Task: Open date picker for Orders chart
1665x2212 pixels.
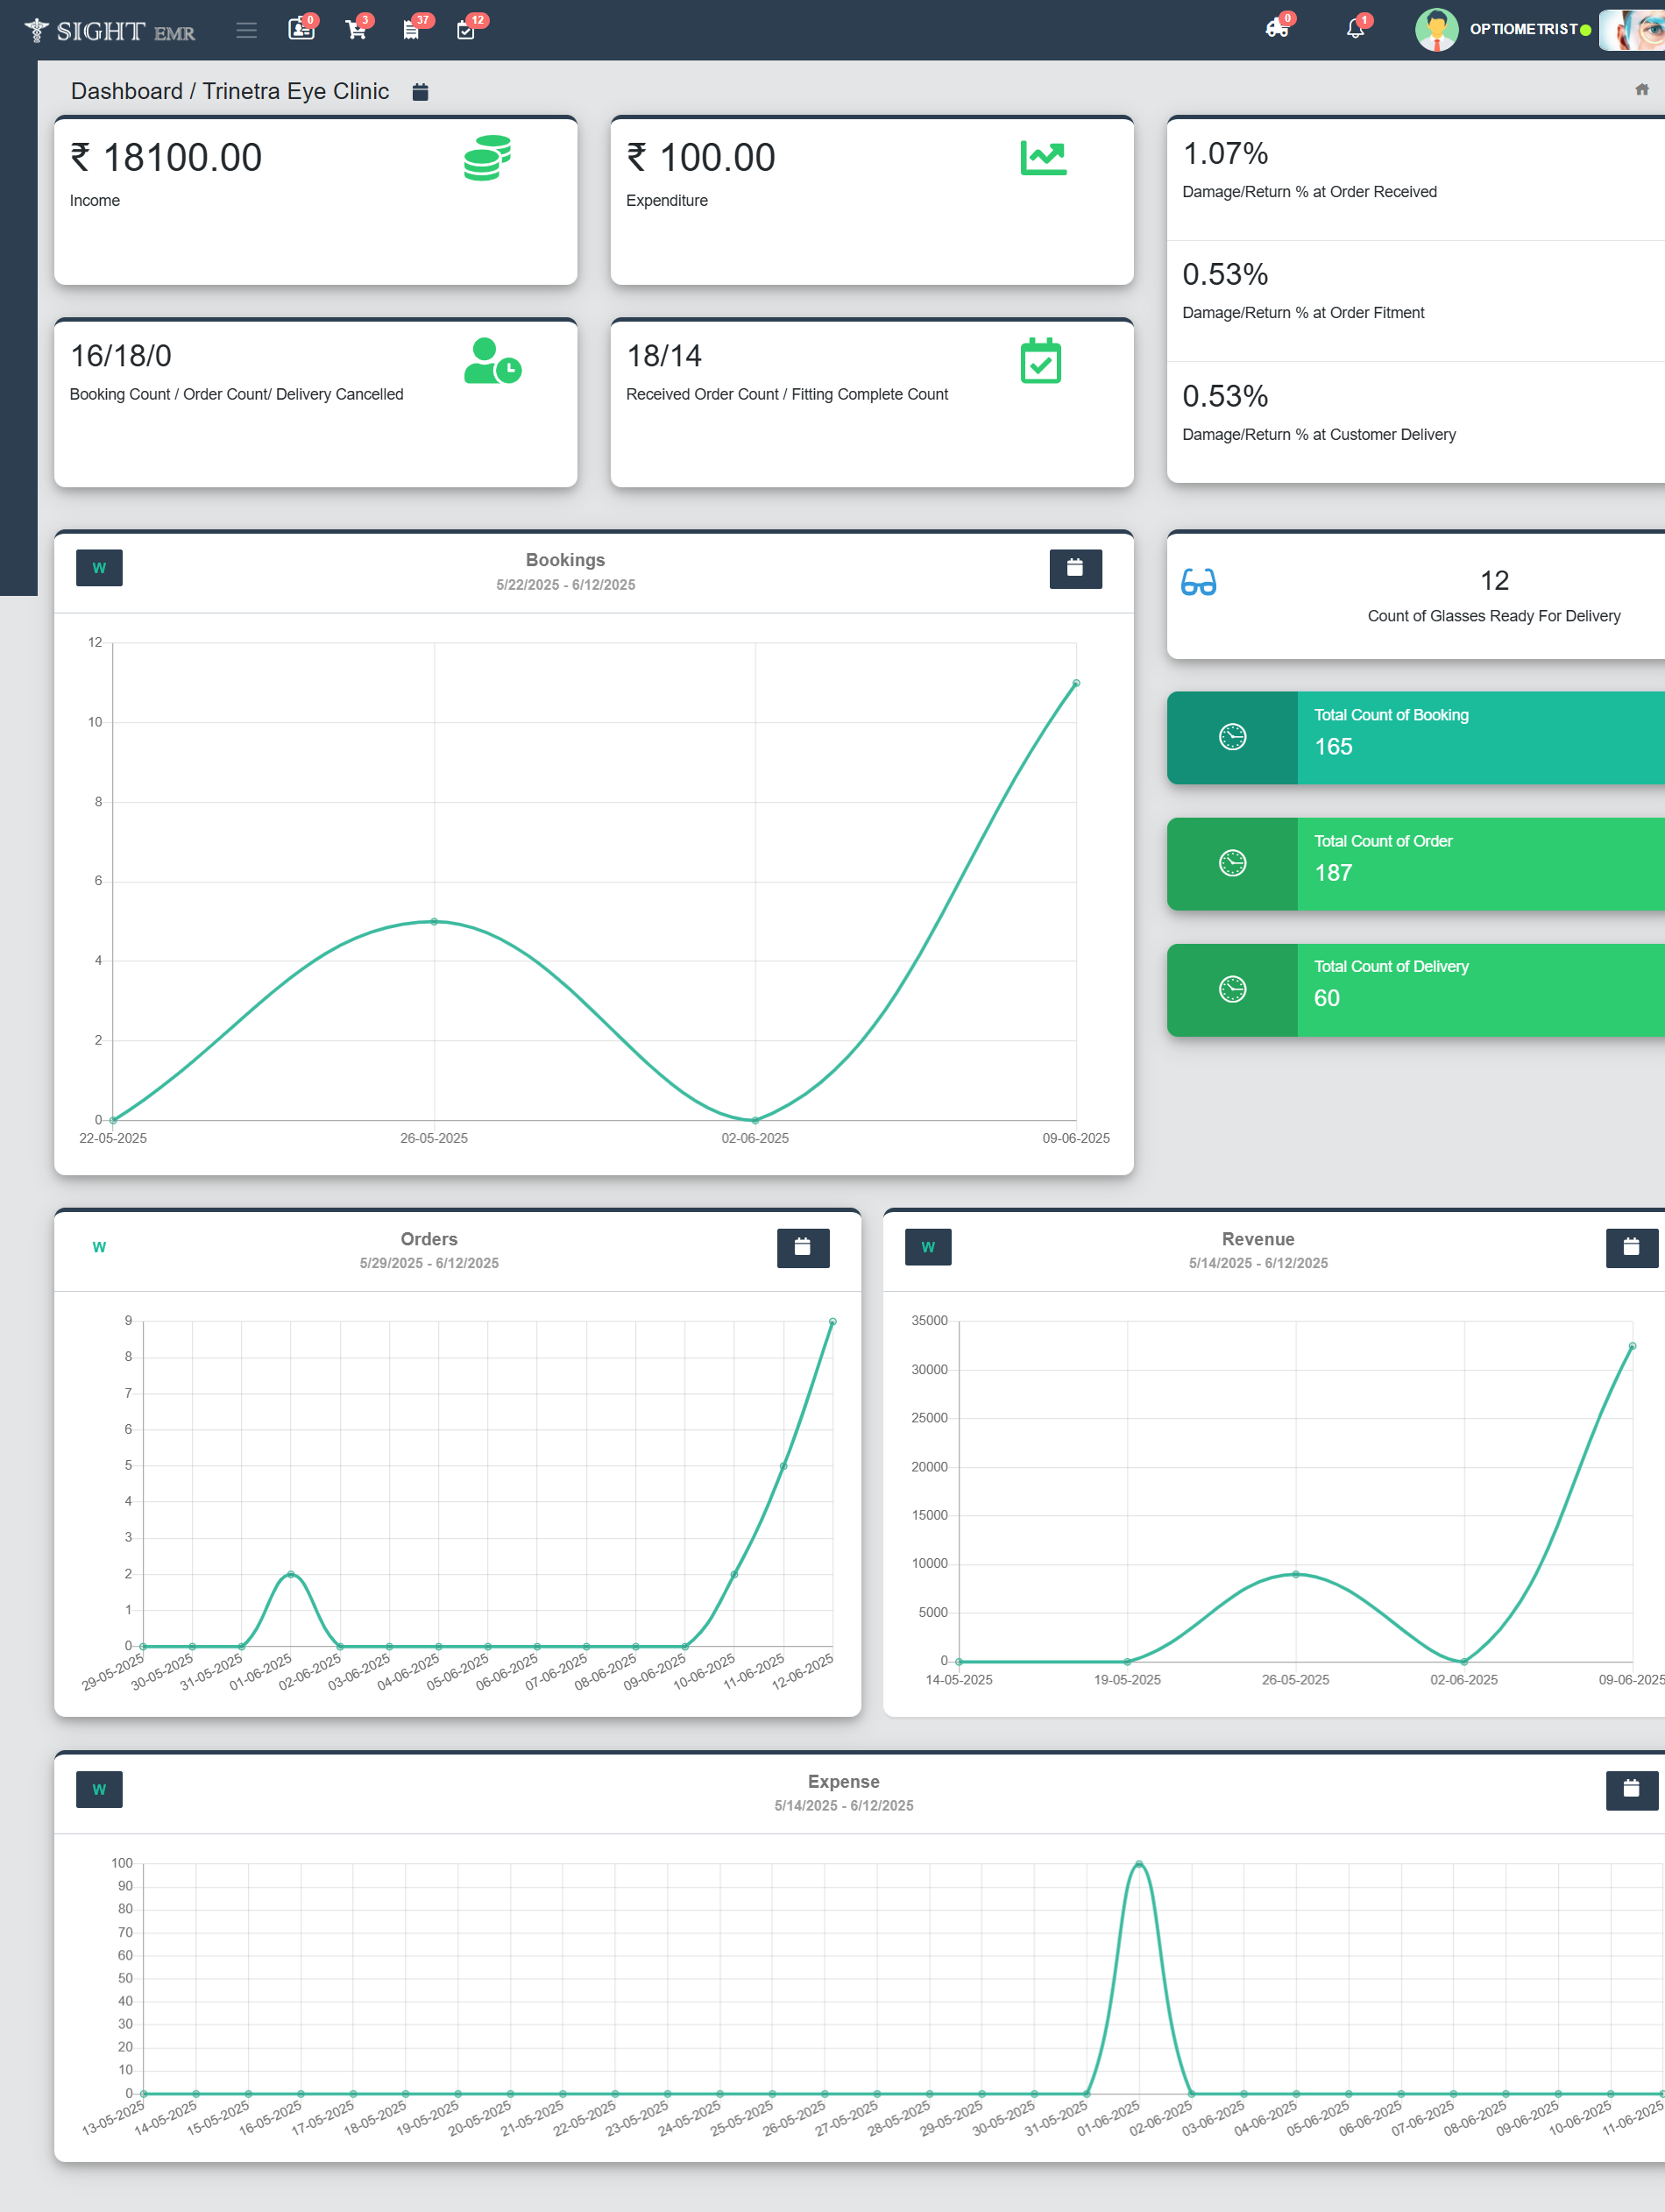Action: (802, 1247)
